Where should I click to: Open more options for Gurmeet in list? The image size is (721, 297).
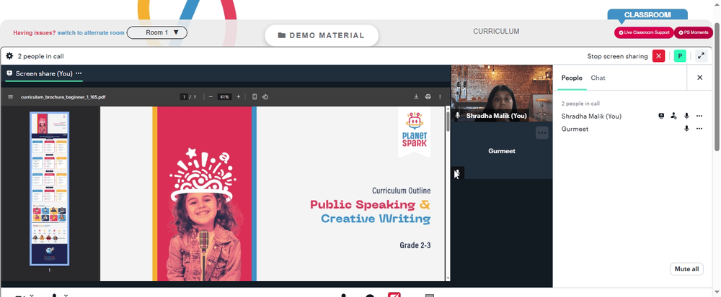699,129
